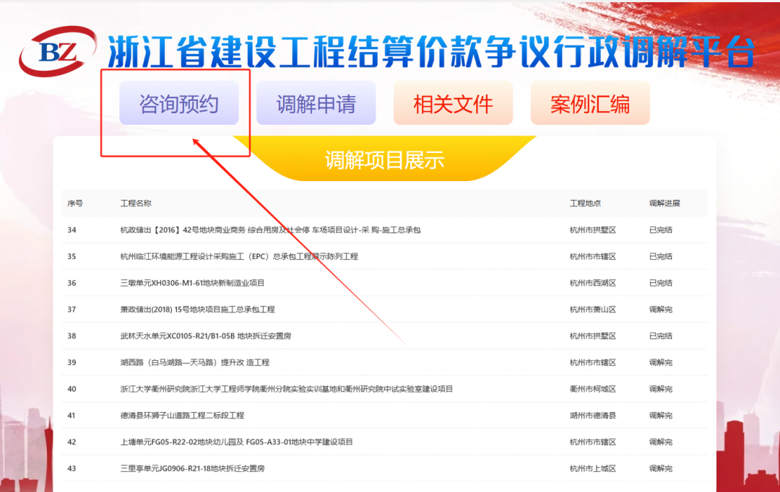Click the 已完结 status of project 38
Viewport: 780px width, 492px height.
click(x=660, y=335)
